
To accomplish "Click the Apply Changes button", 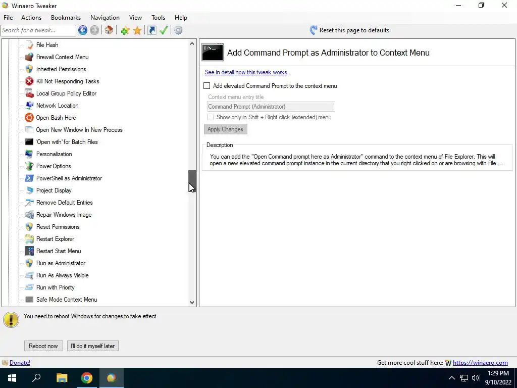I will 226,129.
